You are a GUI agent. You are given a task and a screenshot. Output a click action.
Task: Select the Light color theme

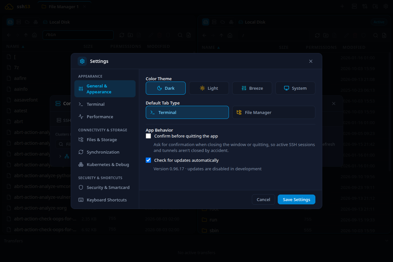point(209,88)
